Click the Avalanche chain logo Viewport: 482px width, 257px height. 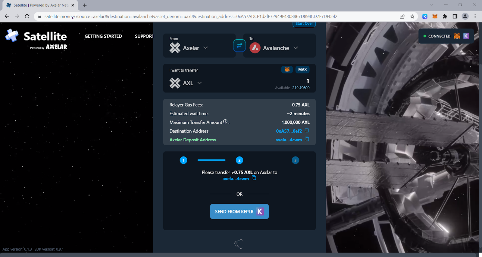click(x=255, y=48)
